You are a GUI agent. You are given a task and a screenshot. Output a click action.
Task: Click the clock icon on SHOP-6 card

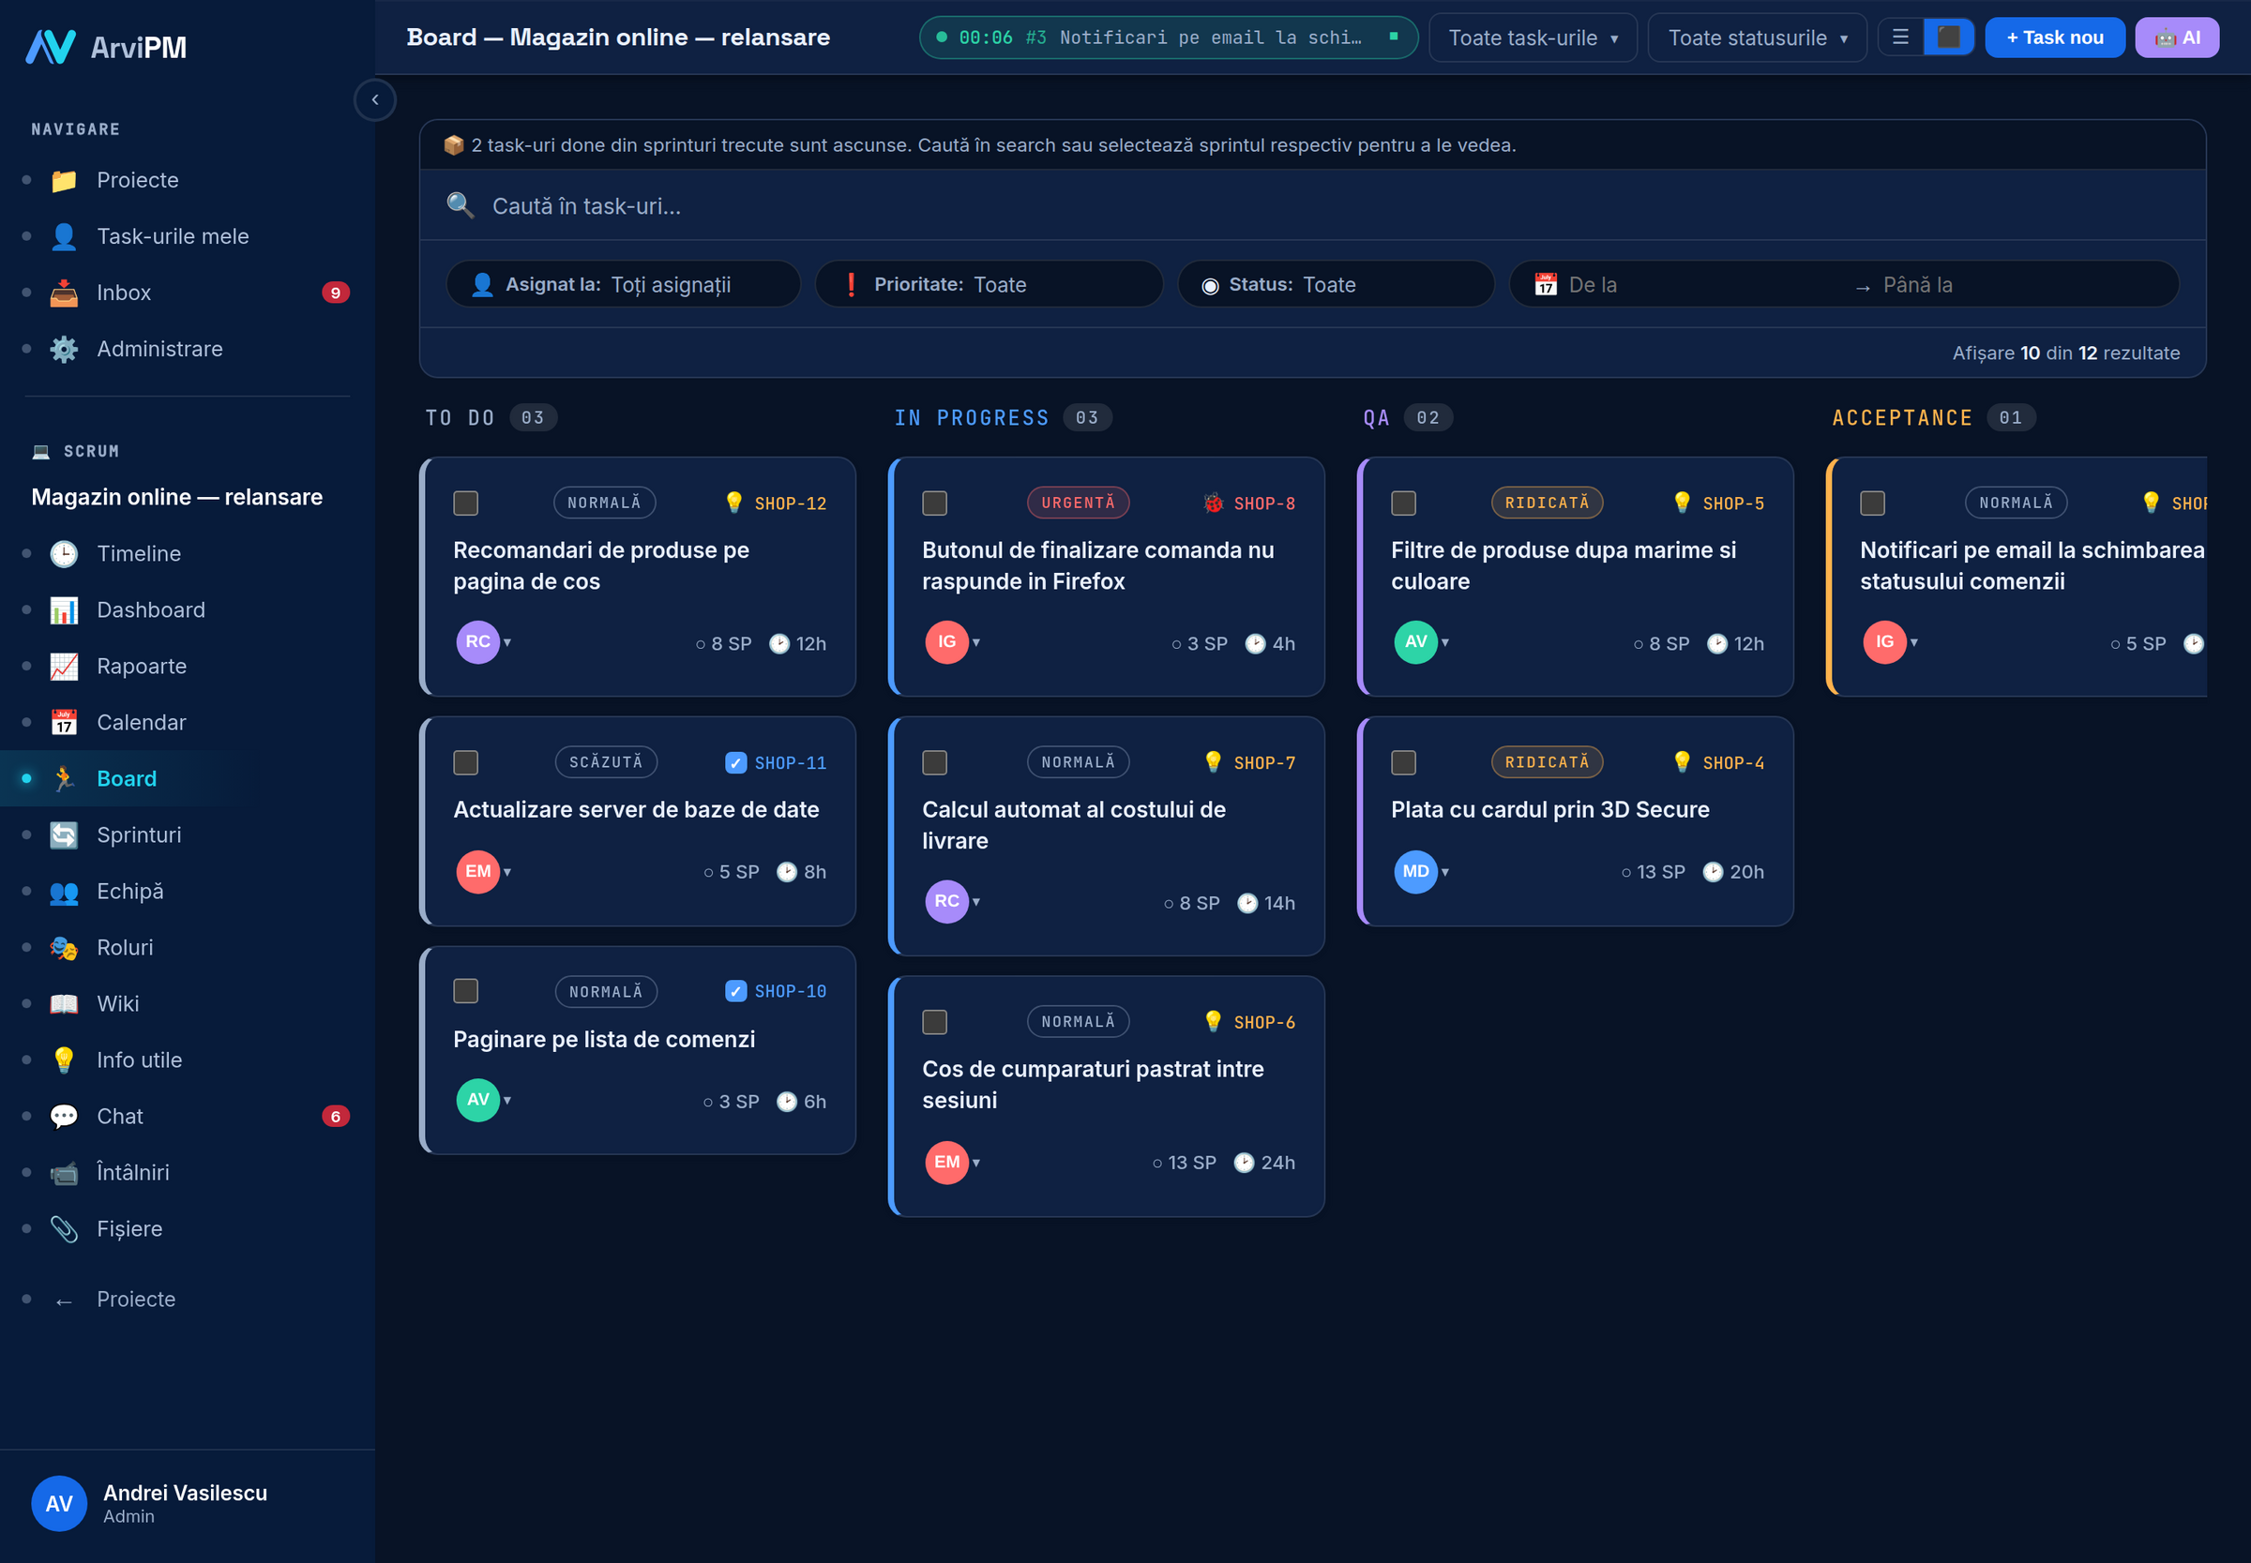1244,1163
